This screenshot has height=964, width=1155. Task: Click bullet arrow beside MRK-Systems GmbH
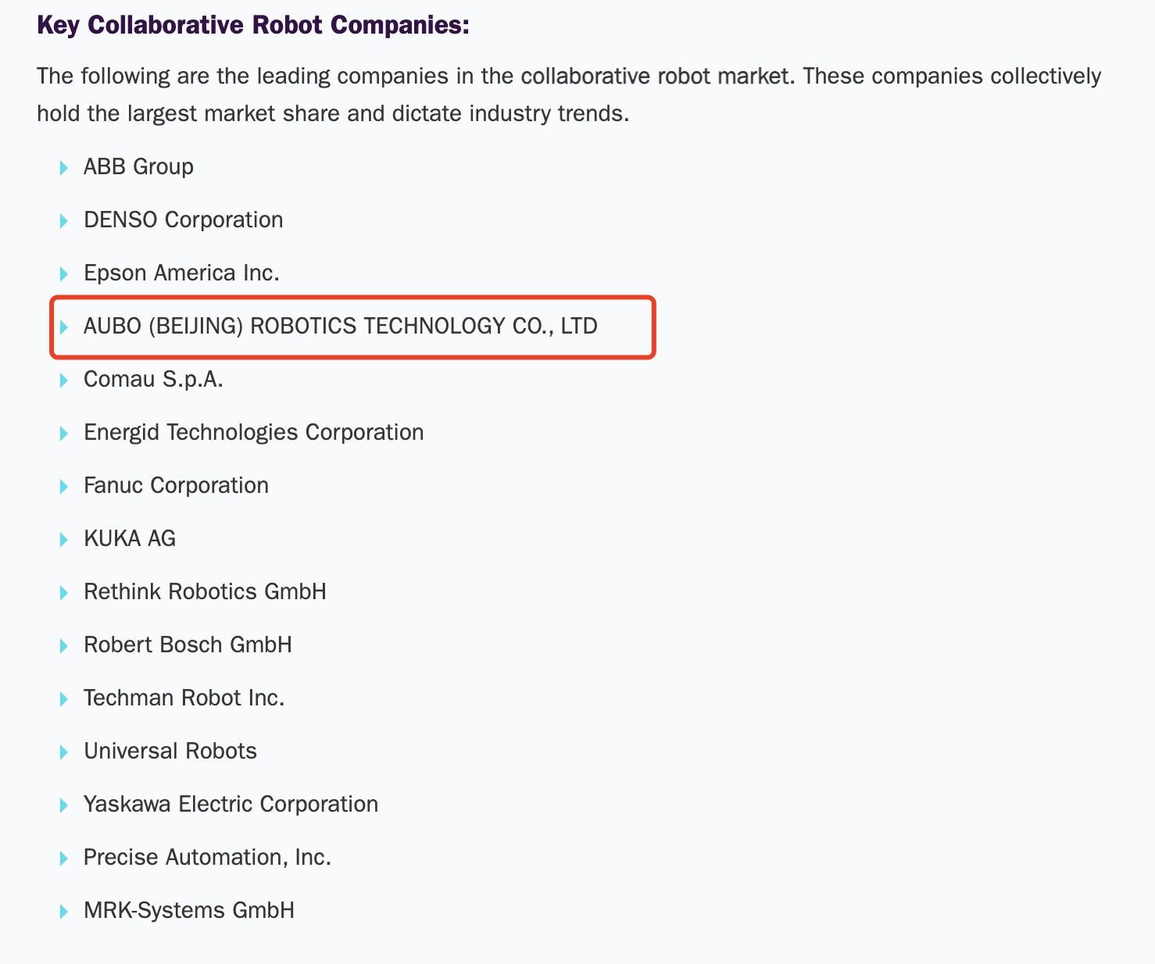coord(64,912)
